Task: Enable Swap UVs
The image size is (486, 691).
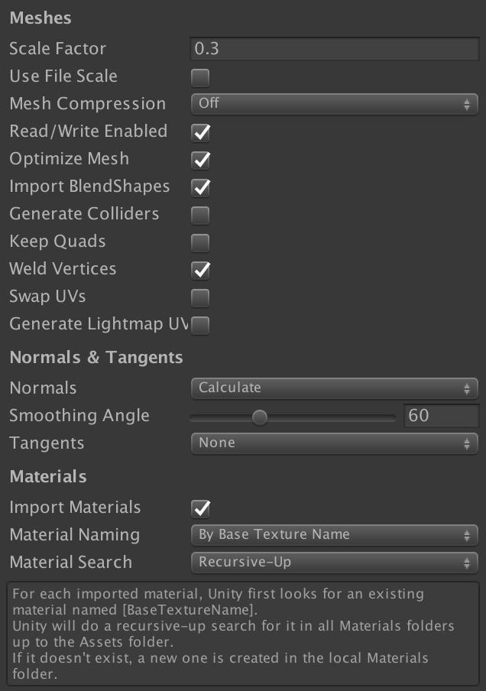Action: pyautogui.click(x=199, y=296)
